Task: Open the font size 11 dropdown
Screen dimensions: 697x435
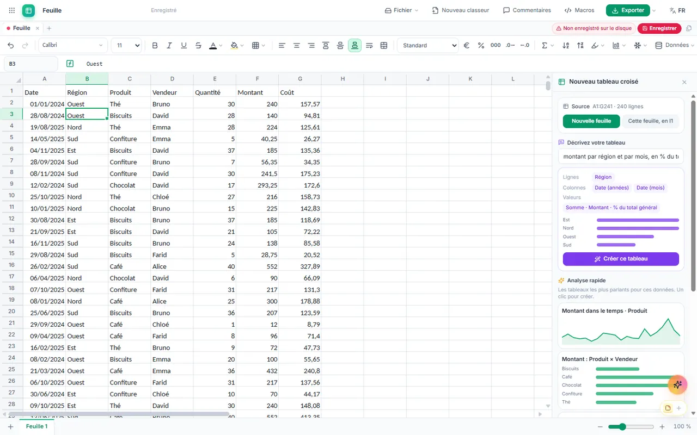Action: pos(127,46)
